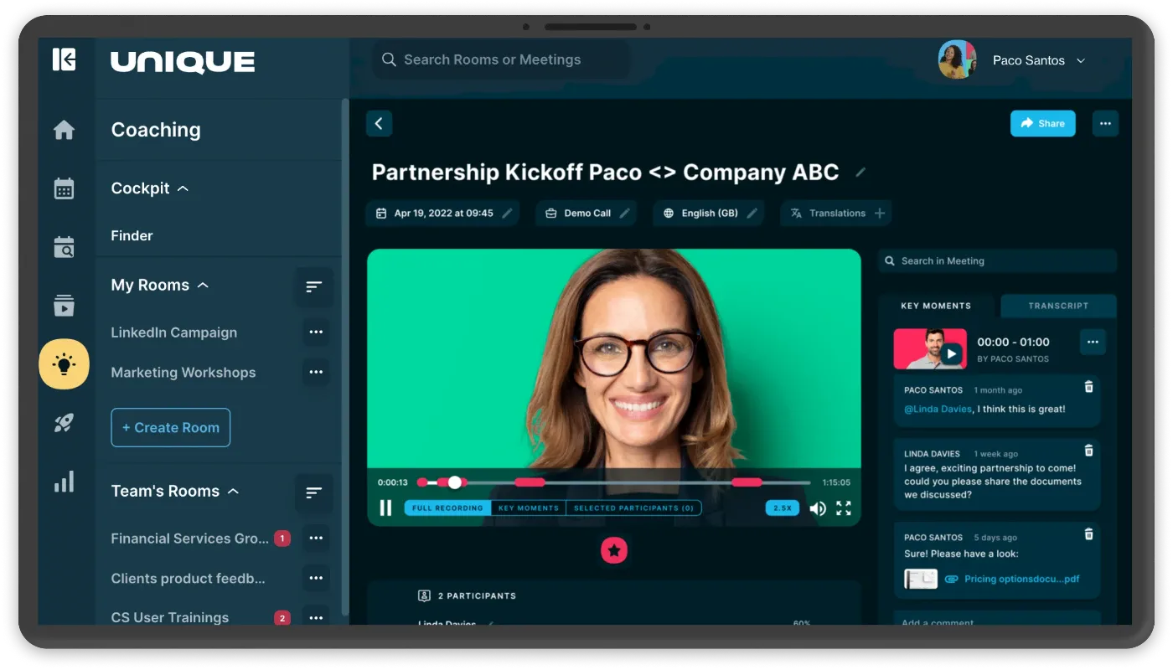Collapse the Cockpit section
1173x670 pixels.
pos(183,188)
